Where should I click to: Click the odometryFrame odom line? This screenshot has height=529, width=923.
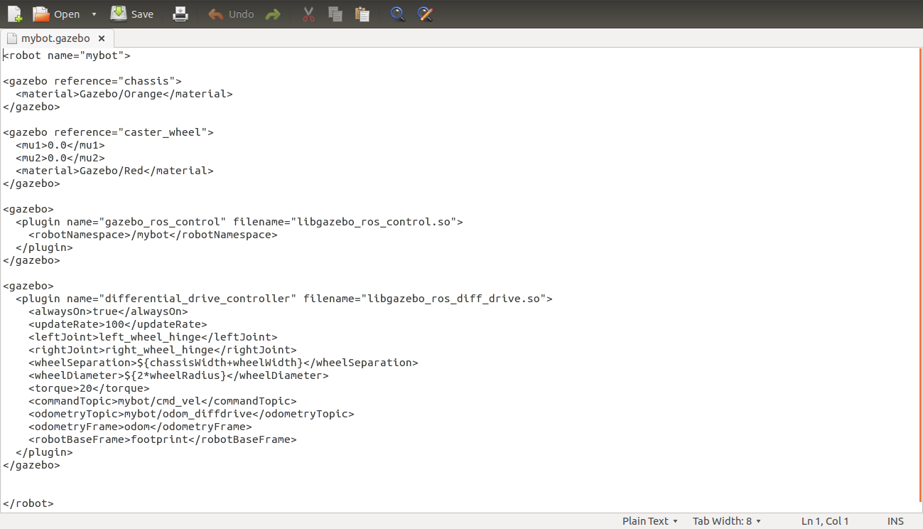(x=140, y=427)
